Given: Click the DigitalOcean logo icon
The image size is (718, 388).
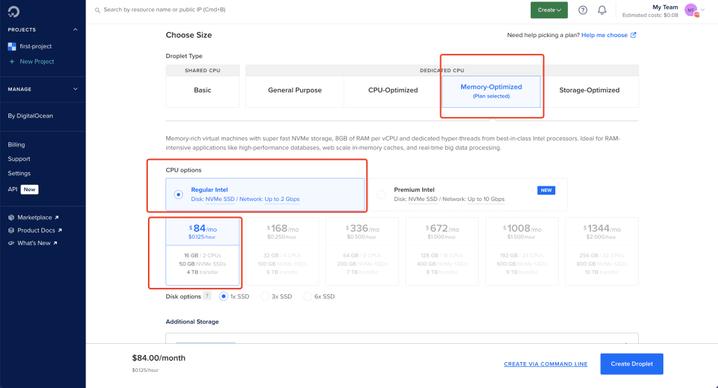Looking at the screenshot, I should (13, 11).
